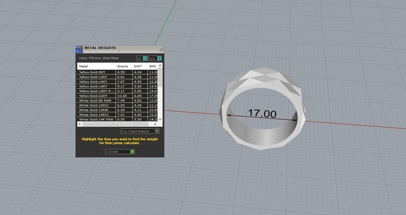406x215 pixels.
Task: Toggle the GV library switch
Action: pyautogui.click(x=142, y=58)
